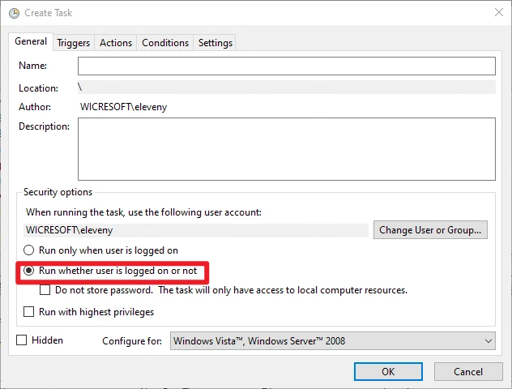Image resolution: width=512 pixels, height=389 pixels.
Task: Click the read-only Location path field
Action: pyautogui.click(x=286, y=88)
